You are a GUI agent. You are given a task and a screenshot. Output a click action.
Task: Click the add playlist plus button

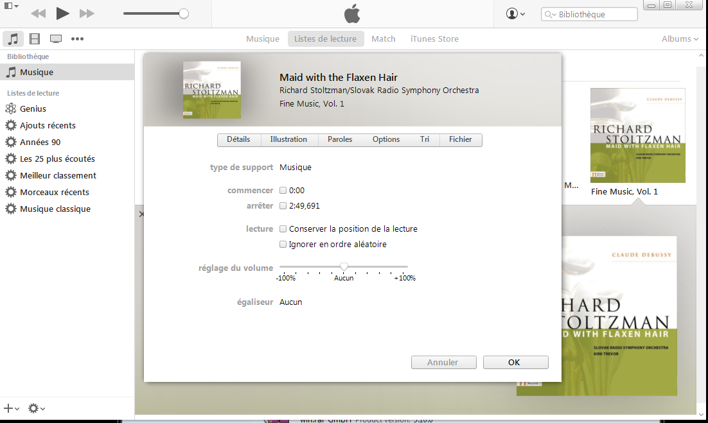click(x=12, y=409)
